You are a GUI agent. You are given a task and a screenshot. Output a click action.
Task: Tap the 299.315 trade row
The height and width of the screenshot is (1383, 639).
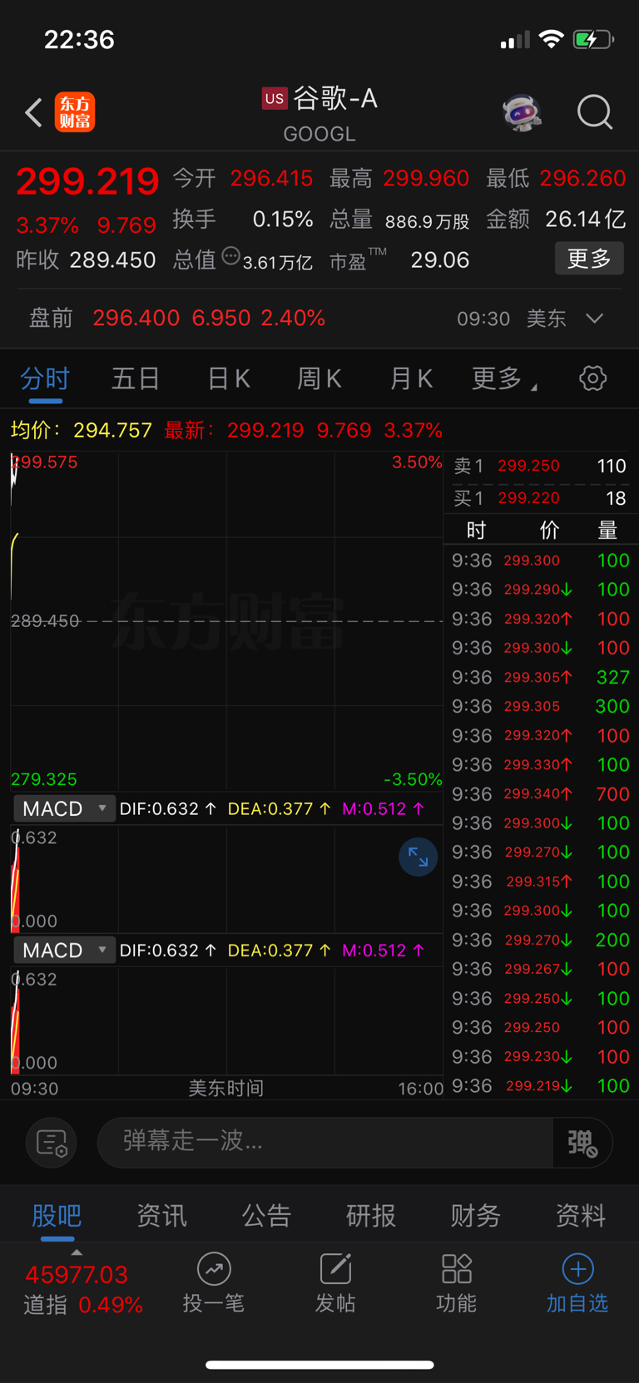[x=540, y=881]
